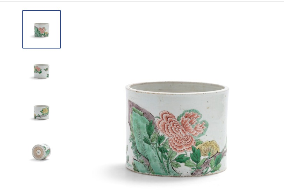Screen dimensions: 284x193
Task: Click the open rim interior of large pot
Action: click(x=177, y=87)
